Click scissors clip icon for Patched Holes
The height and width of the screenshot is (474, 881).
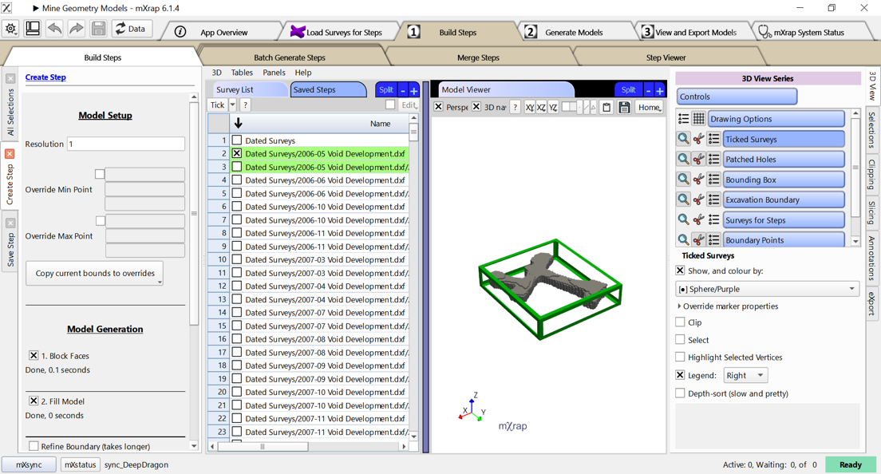point(698,160)
